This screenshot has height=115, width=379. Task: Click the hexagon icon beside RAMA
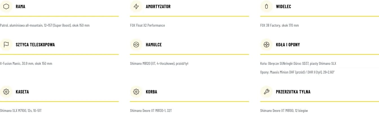(x=6, y=6)
